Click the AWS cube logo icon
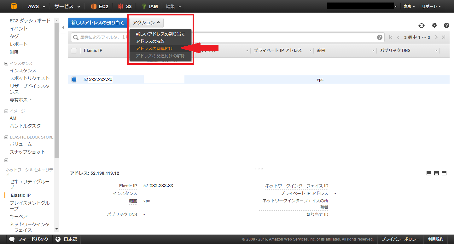Viewport: 454px width, 244px height. tap(14, 6)
